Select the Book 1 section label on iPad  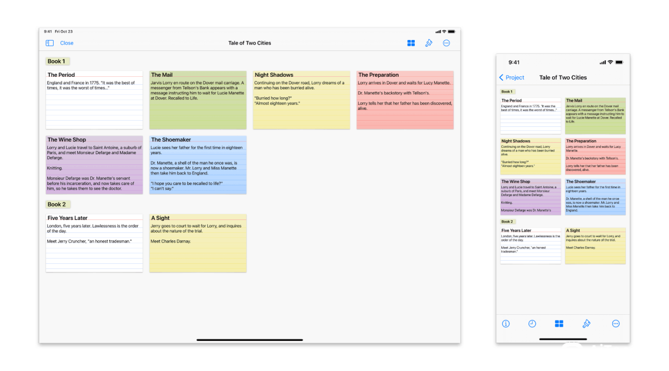pos(57,61)
